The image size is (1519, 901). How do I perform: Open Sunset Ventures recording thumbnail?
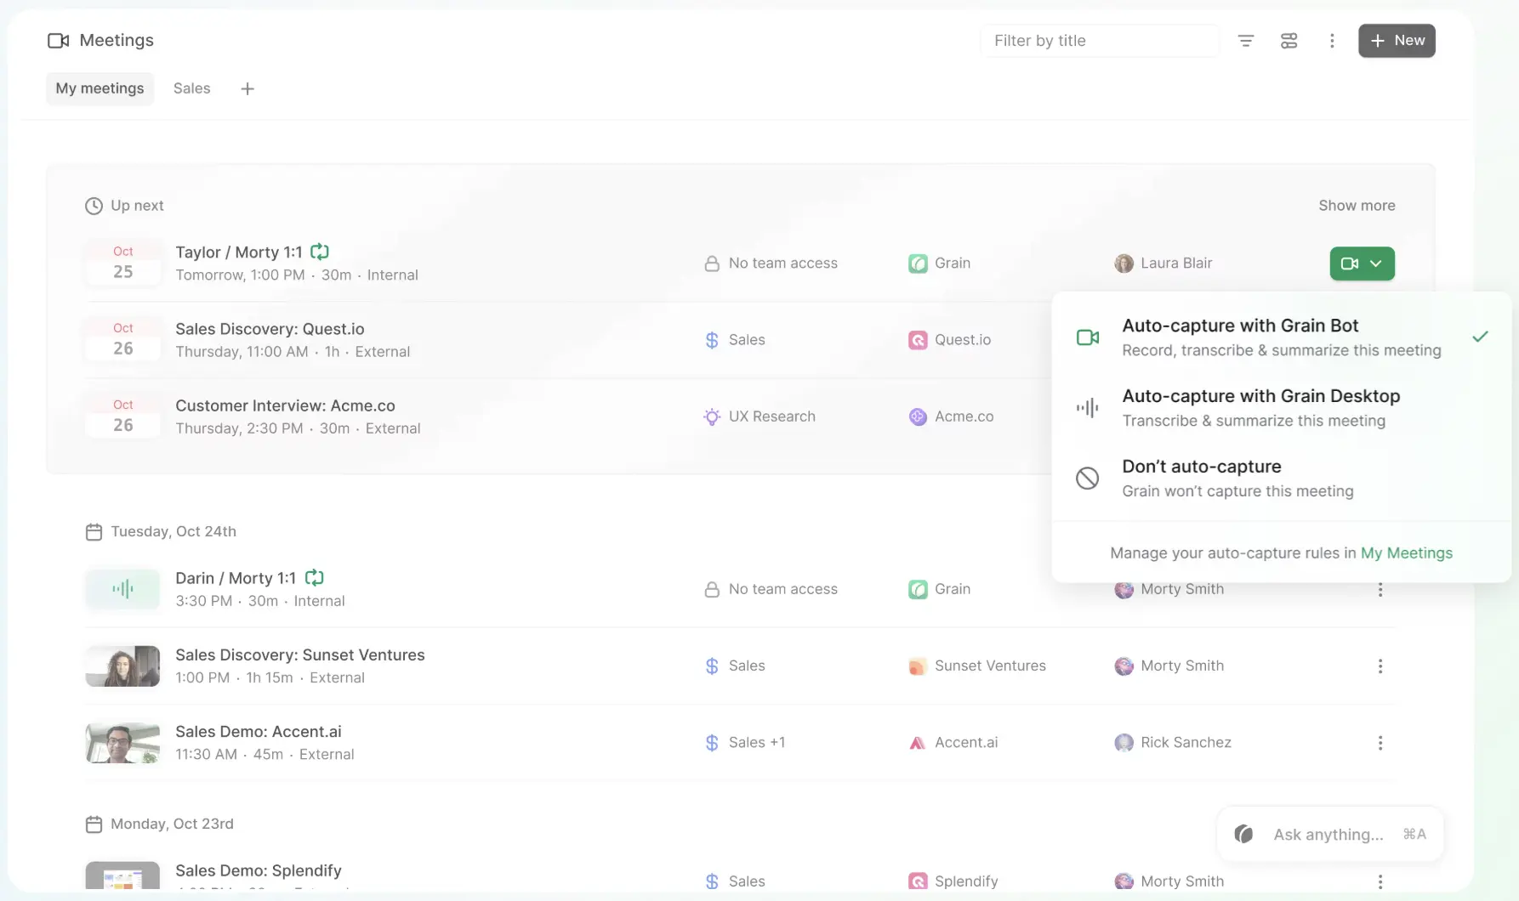[122, 666]
